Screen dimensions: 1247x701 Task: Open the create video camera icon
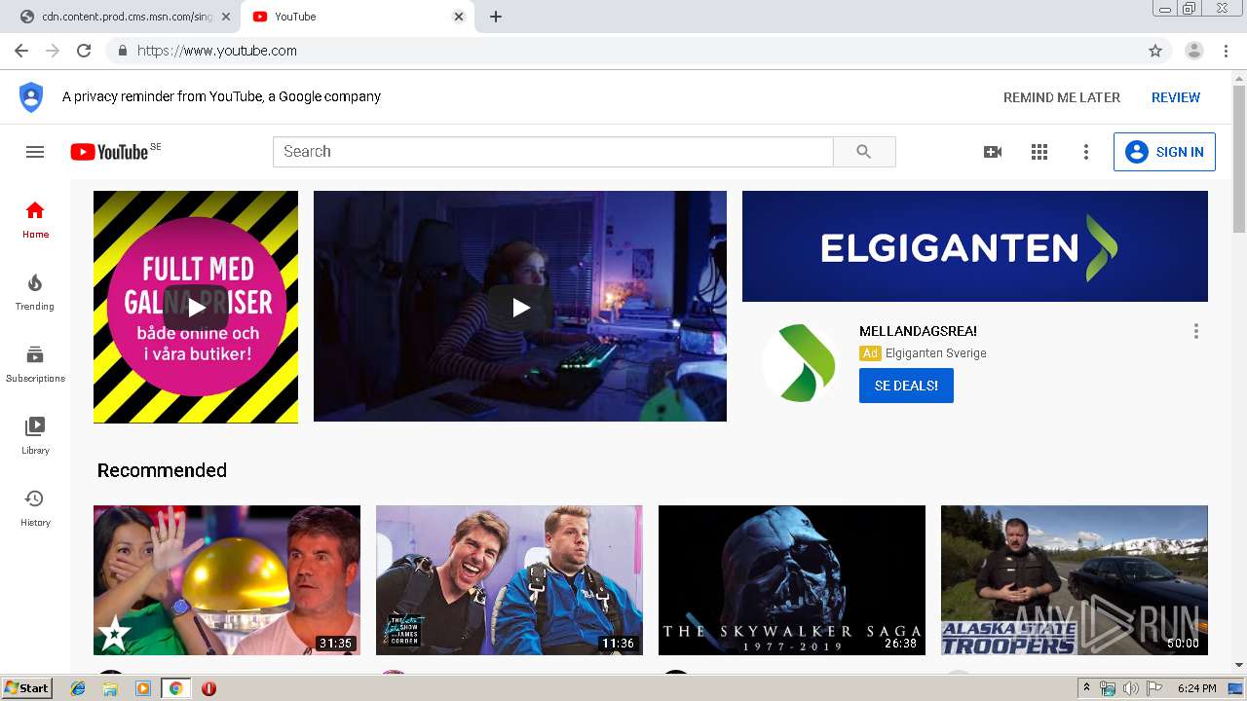[x=993, y=152]
